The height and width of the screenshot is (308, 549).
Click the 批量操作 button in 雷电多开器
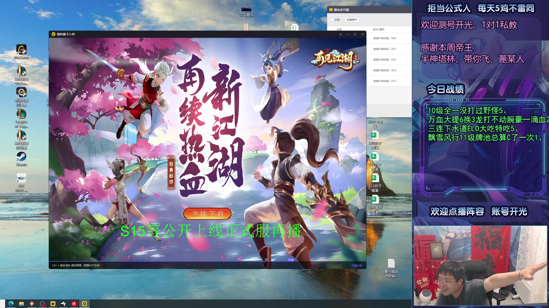coord(352,20)
